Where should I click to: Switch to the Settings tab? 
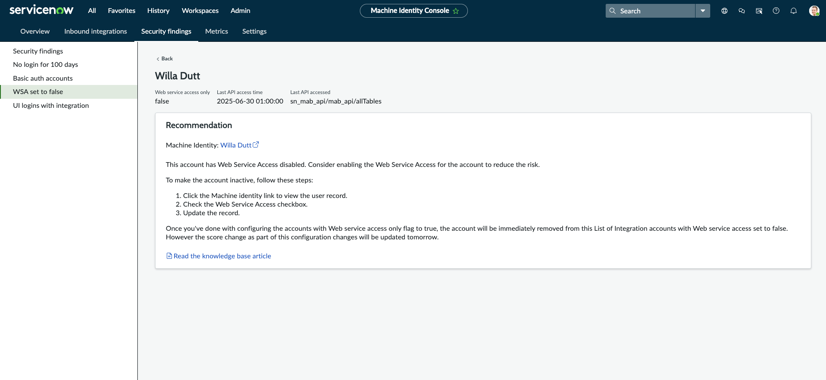click(x=254, y=31)
